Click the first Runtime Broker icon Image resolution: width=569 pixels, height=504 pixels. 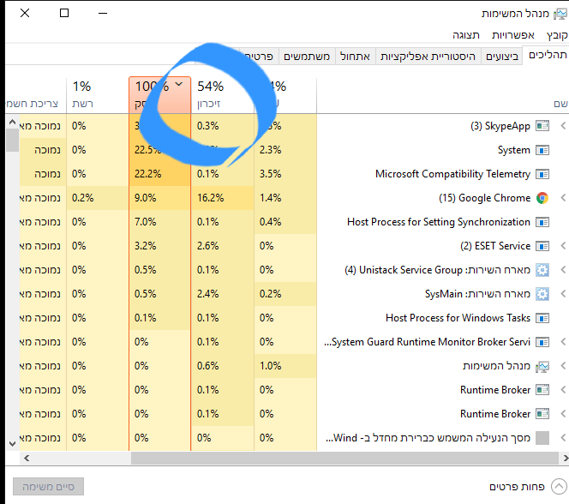point(542,390)
